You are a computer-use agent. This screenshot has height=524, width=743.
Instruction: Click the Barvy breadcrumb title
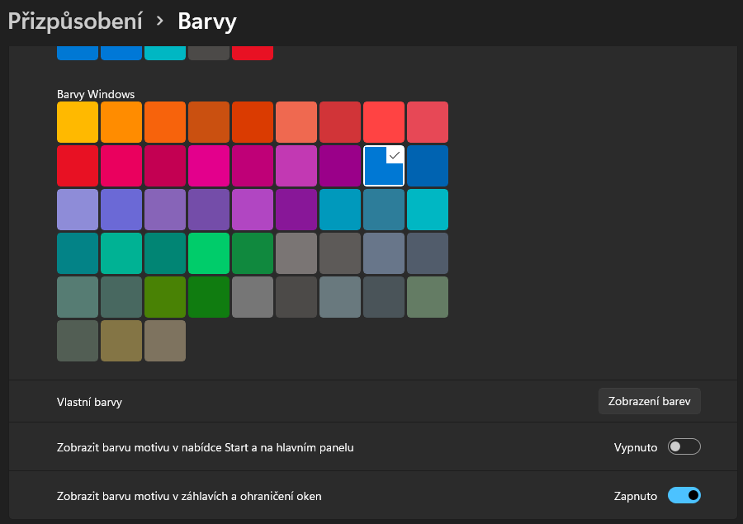207,21
